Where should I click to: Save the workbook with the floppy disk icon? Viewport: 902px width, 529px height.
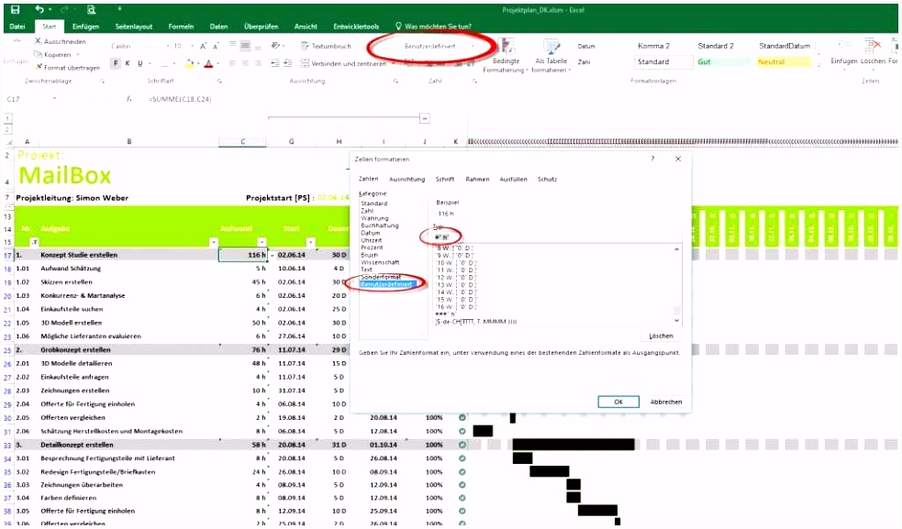coord(15,9)
